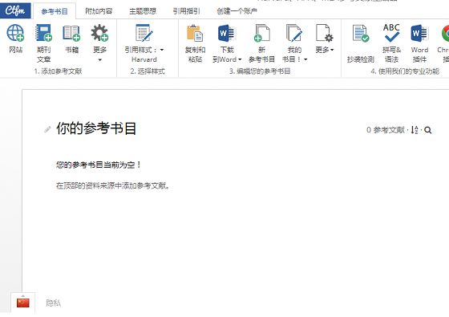
Task: Click the 1. 添加参考文献 group label
Action: click(x=58, y=71)
